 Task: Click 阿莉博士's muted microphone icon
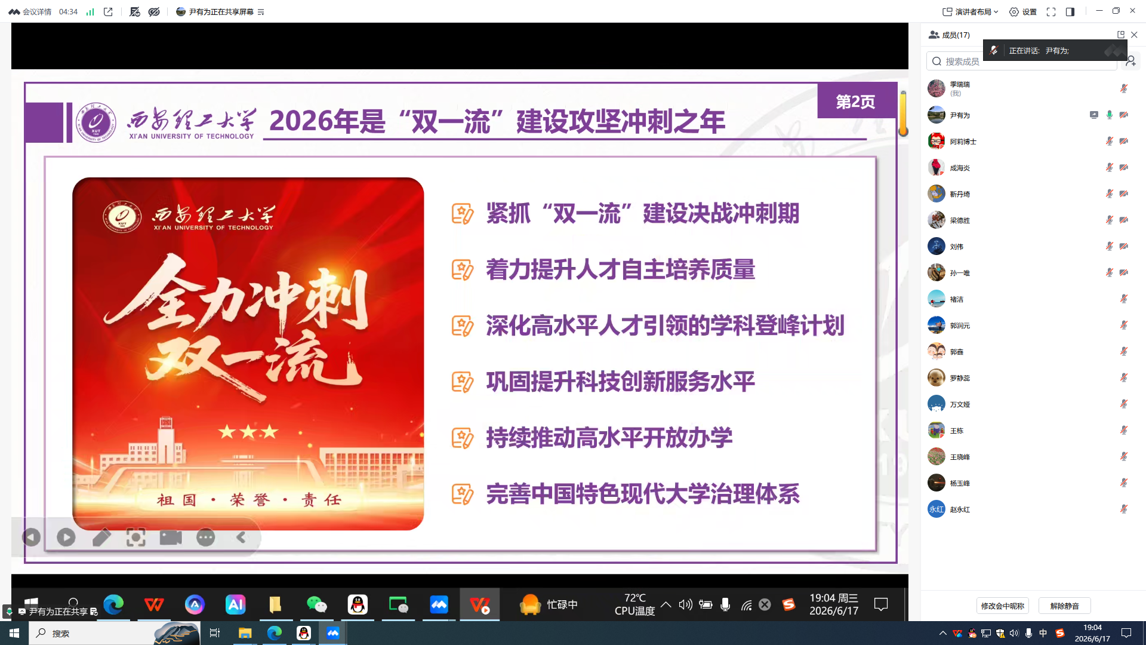[1110, 141]
